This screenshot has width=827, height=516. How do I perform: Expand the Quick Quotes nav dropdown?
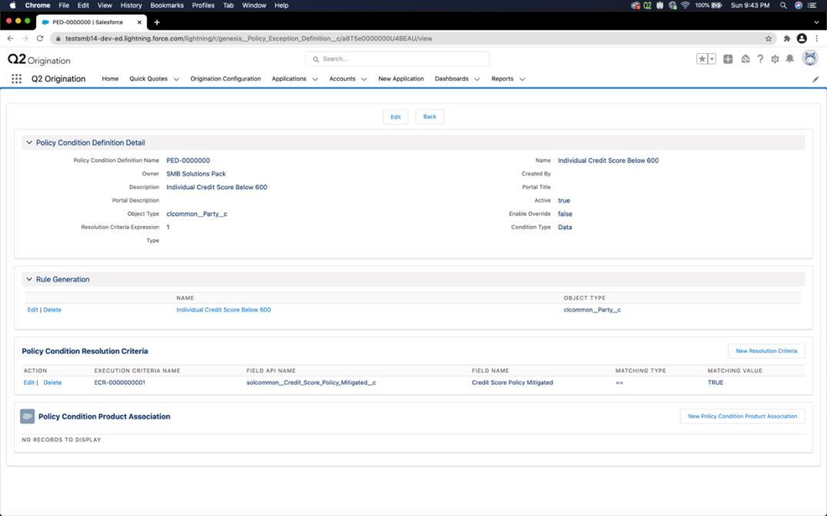176,79
